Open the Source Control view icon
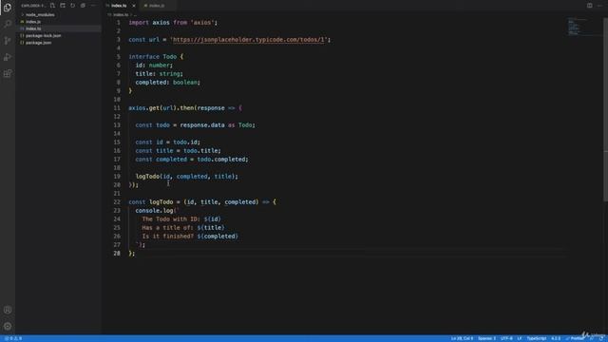Image resolution: width=608 pixels, height=342 pixels. pos(8,40)
